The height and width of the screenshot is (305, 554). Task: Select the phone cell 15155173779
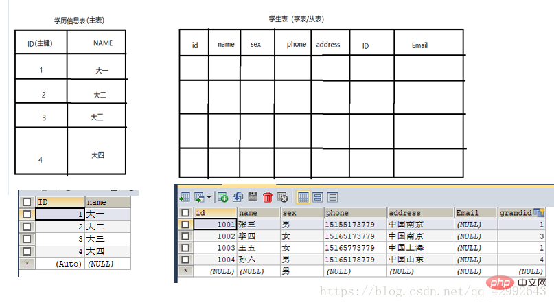pyautogui.click(x=355, y=224)
